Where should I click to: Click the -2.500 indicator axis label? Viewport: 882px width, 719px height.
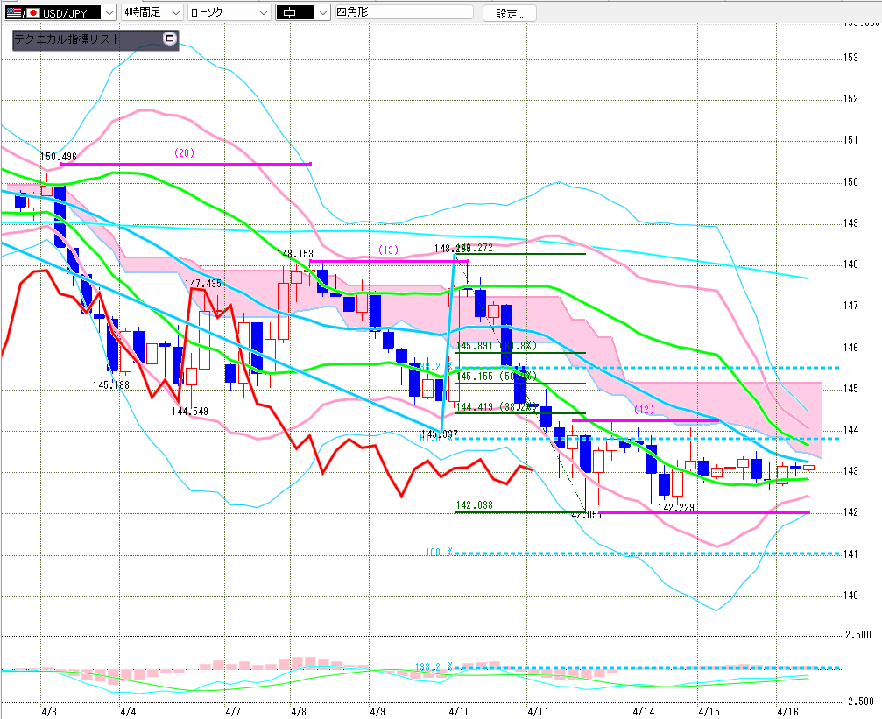(x=857, y=701)
